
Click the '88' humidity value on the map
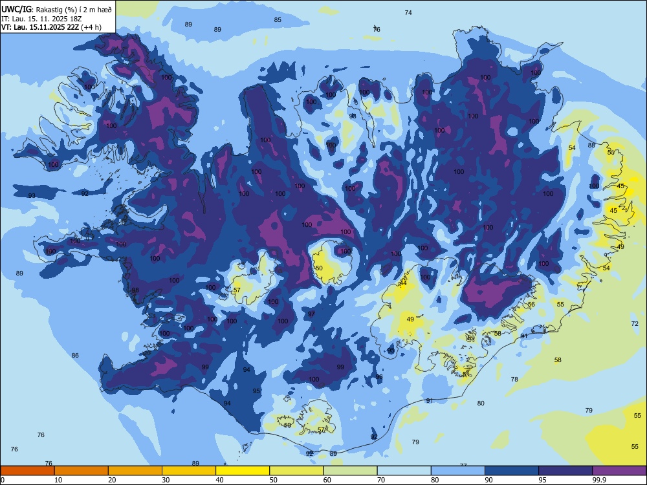pyautogui.click(x=592, y=145)
